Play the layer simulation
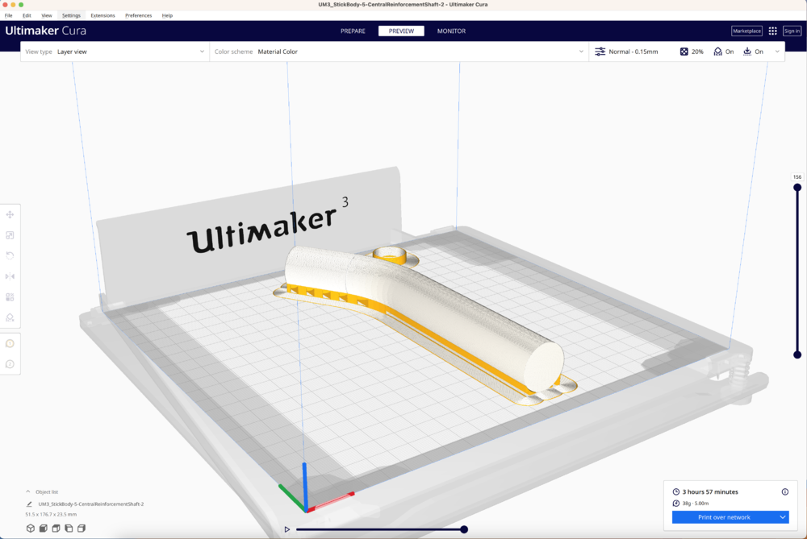807x539 pixels. pos(287,529)
